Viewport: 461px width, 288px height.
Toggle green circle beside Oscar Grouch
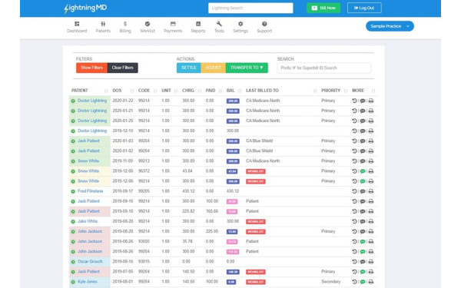pos(73,262)
